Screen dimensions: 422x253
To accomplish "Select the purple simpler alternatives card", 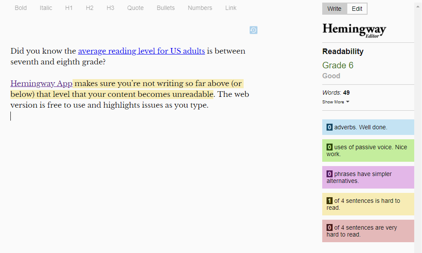I will 368,177.
